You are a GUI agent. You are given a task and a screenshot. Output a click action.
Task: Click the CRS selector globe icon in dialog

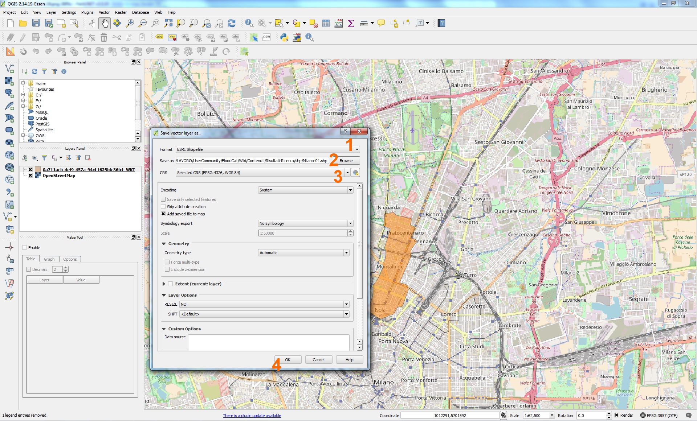pyautogui.click(x=356, y=173)
